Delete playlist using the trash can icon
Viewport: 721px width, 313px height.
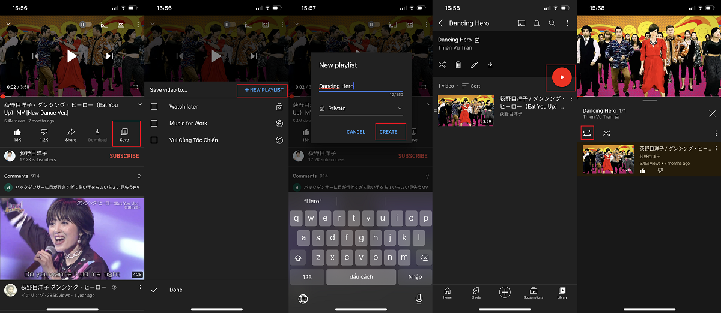tap(458, 64)
